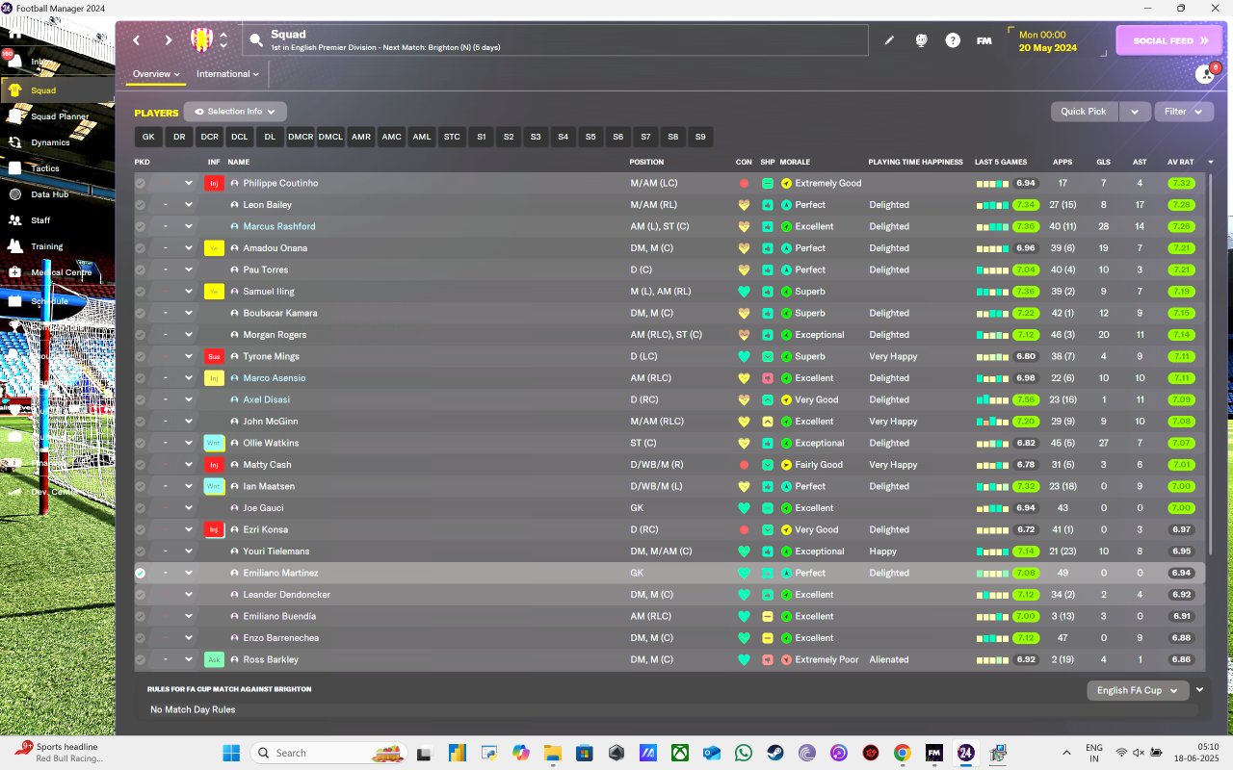Open the Overview tab menu
Screen dimensions: 1233x770
(x=156, y=74)
